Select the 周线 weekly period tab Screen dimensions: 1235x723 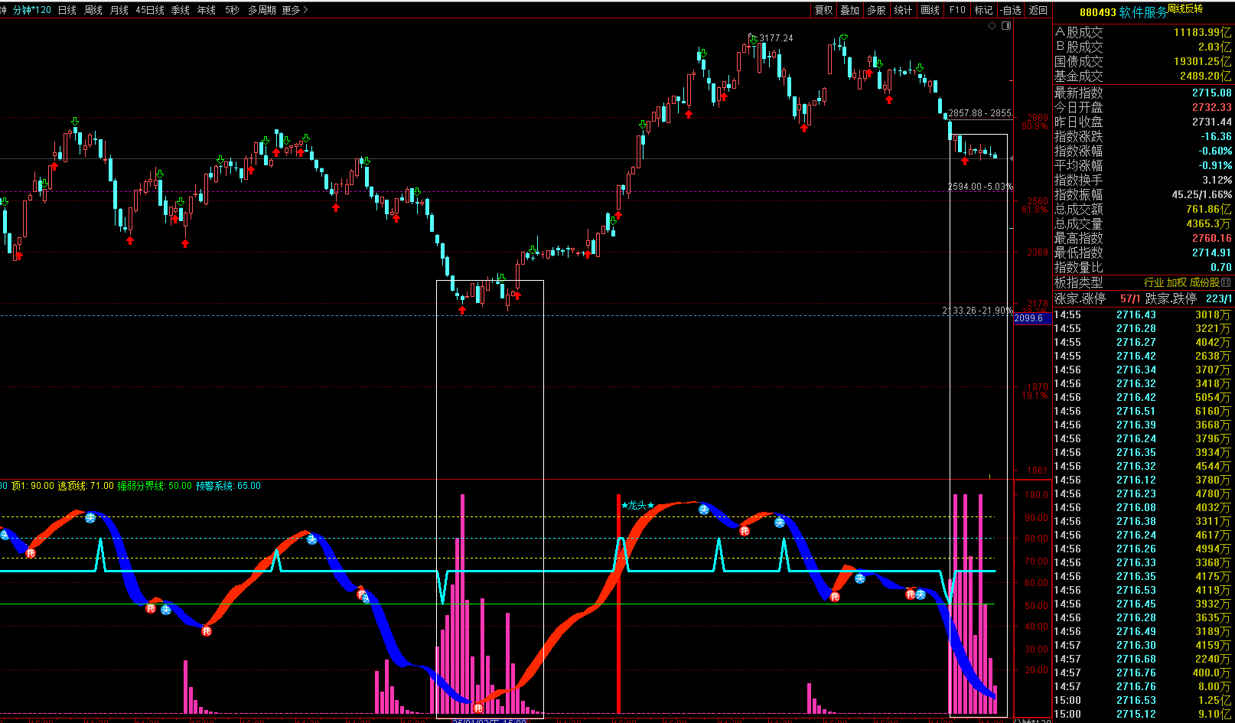(x=93, y=10)
